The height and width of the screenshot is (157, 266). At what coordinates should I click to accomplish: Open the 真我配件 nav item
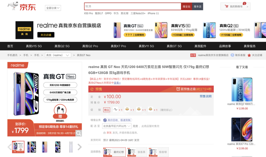pos(200,46)
